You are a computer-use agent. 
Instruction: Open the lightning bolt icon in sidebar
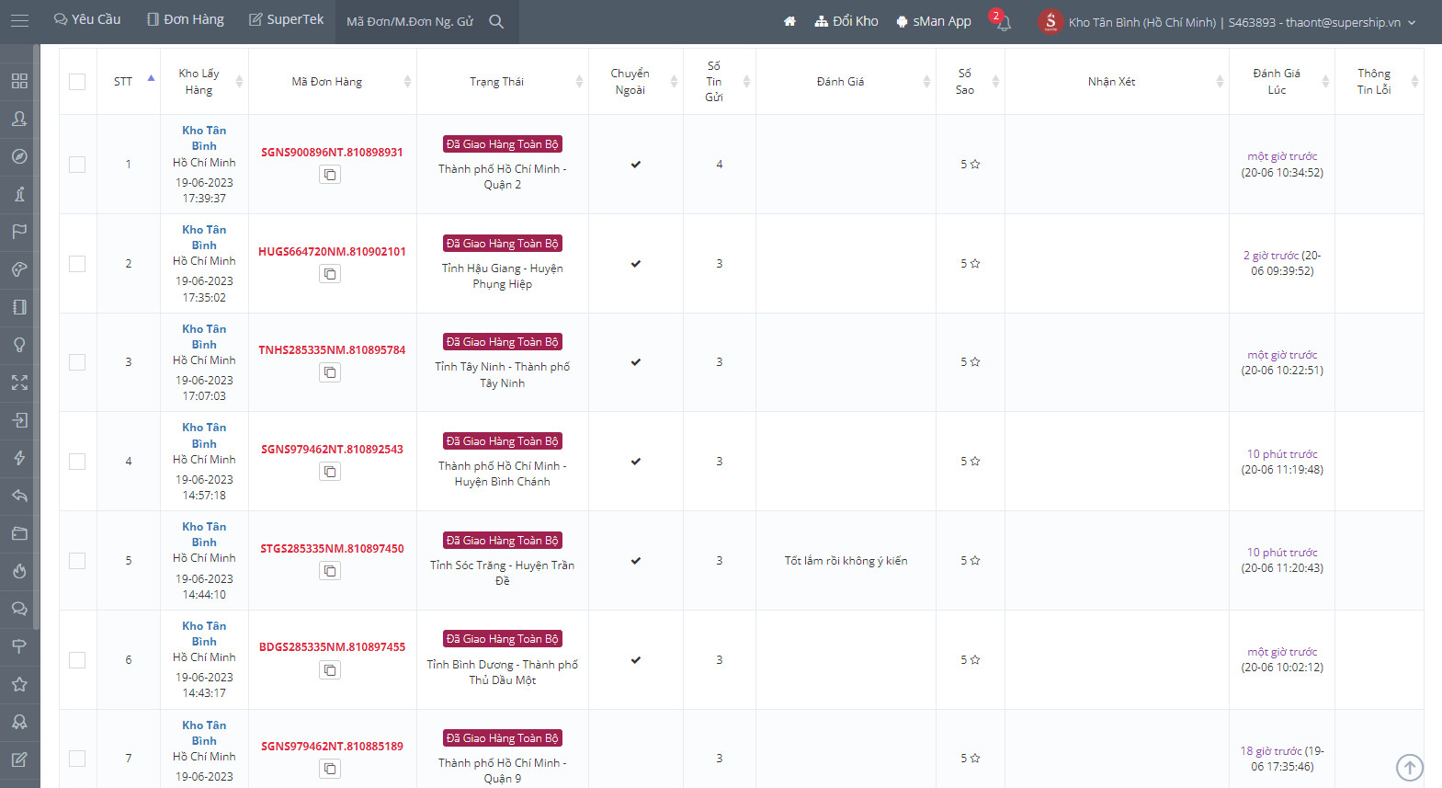point(19,458)
